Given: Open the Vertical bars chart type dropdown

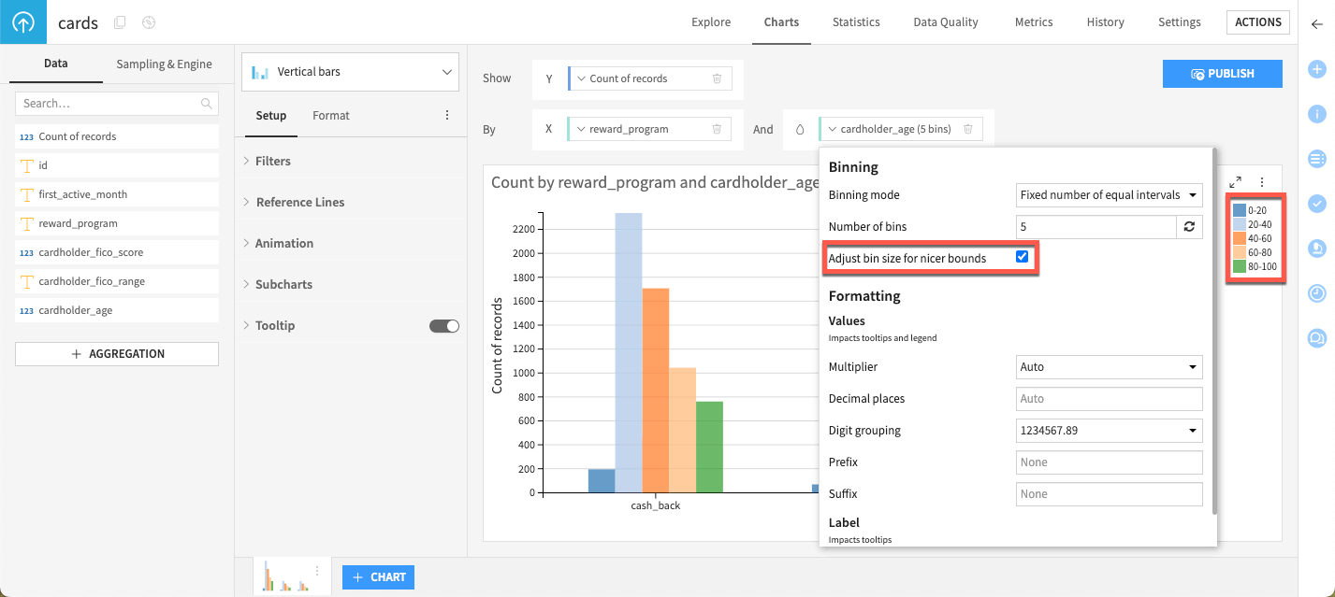Looking at the screenshot, I should (350, 71).
